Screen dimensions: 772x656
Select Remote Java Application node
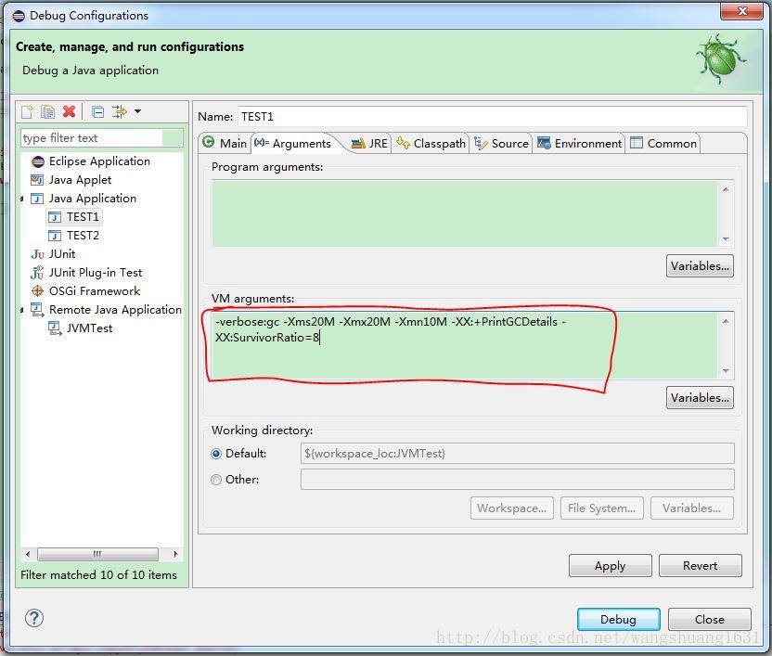(115, 310)
